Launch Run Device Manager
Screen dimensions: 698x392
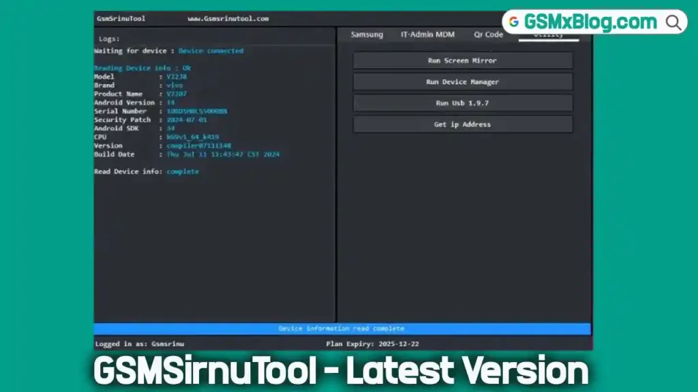click(x=462, y=82)
